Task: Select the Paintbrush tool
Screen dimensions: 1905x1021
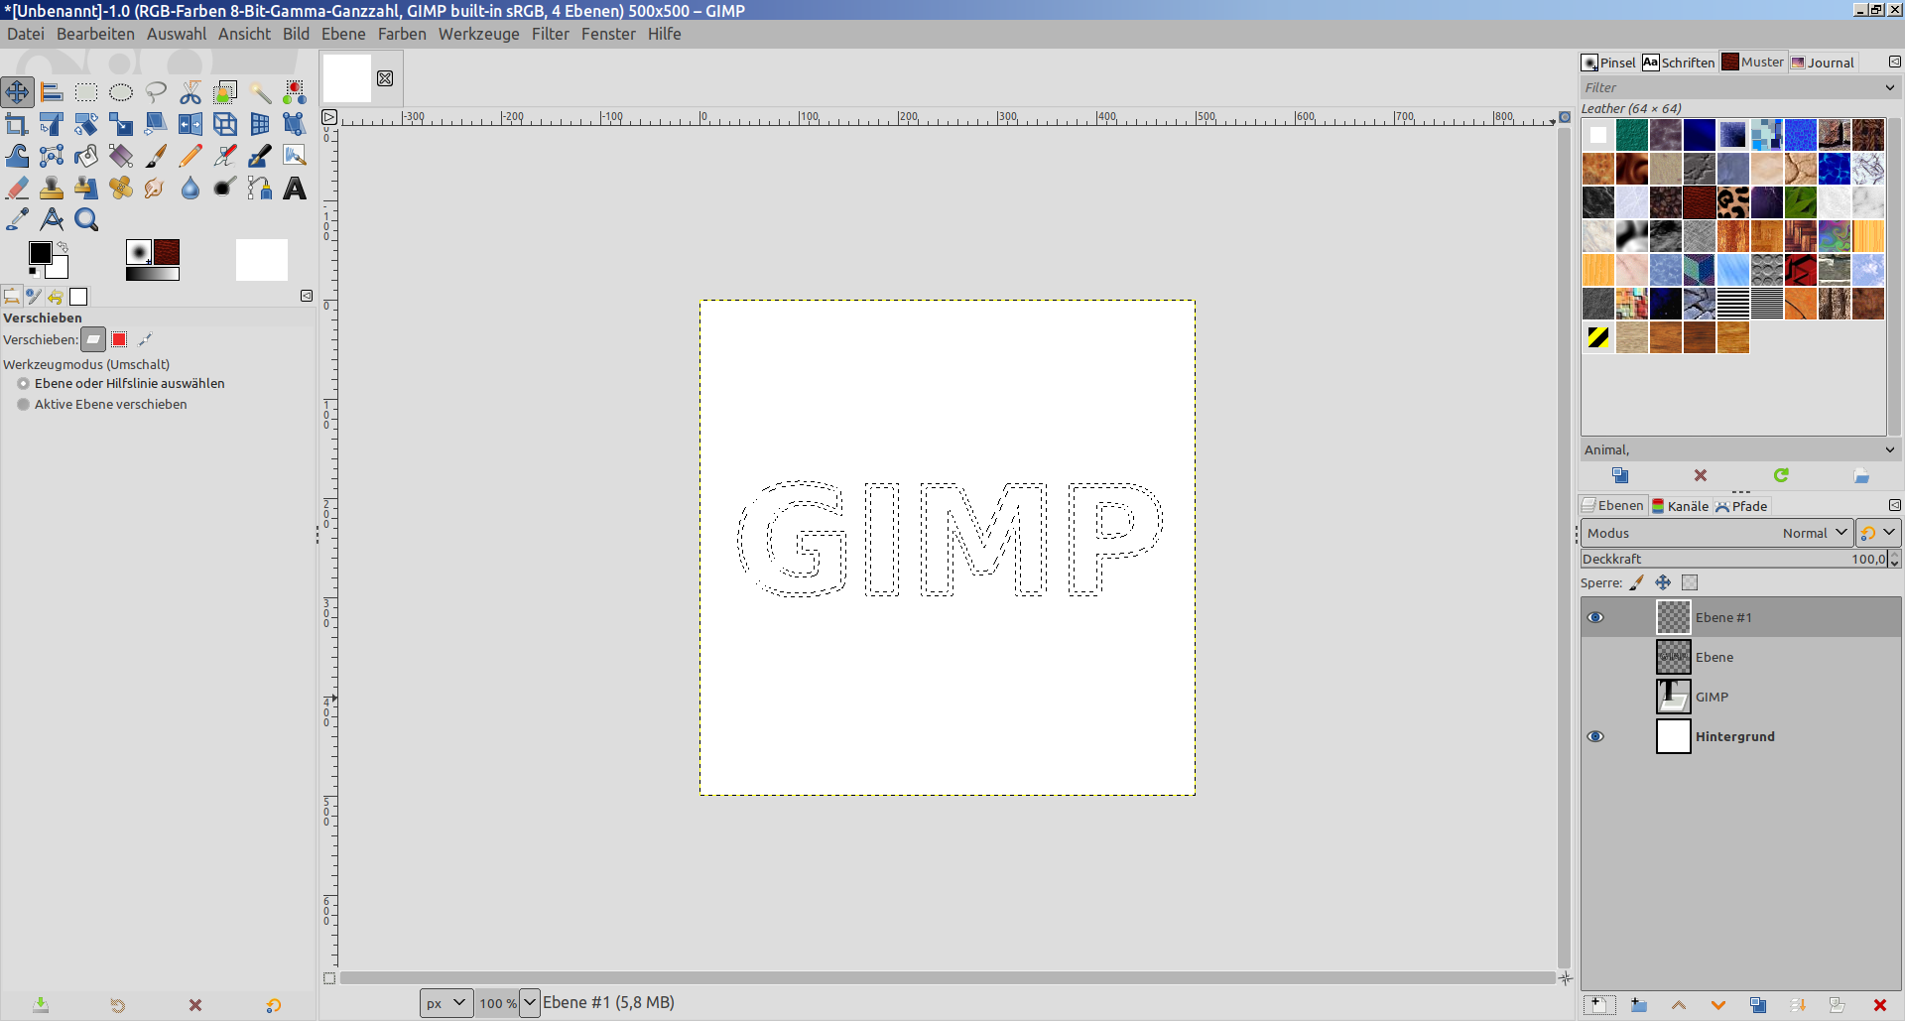Action: [156, 156]
